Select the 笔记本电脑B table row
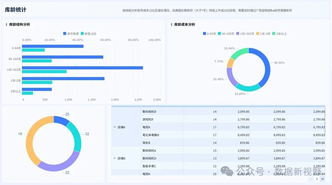The image size is (332, 185). click(233, 135)
